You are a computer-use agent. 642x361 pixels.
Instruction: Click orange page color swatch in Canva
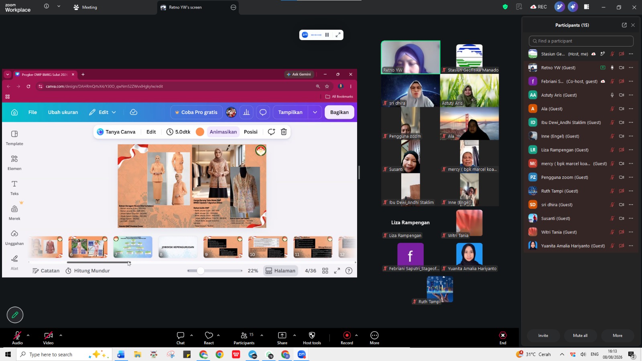(200, 132)
